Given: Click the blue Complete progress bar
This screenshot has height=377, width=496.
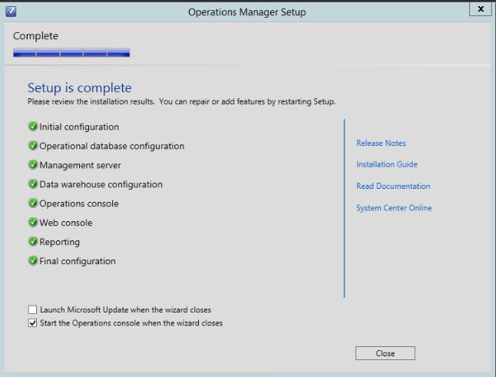Looking at the screenshot, I should 71,53.
